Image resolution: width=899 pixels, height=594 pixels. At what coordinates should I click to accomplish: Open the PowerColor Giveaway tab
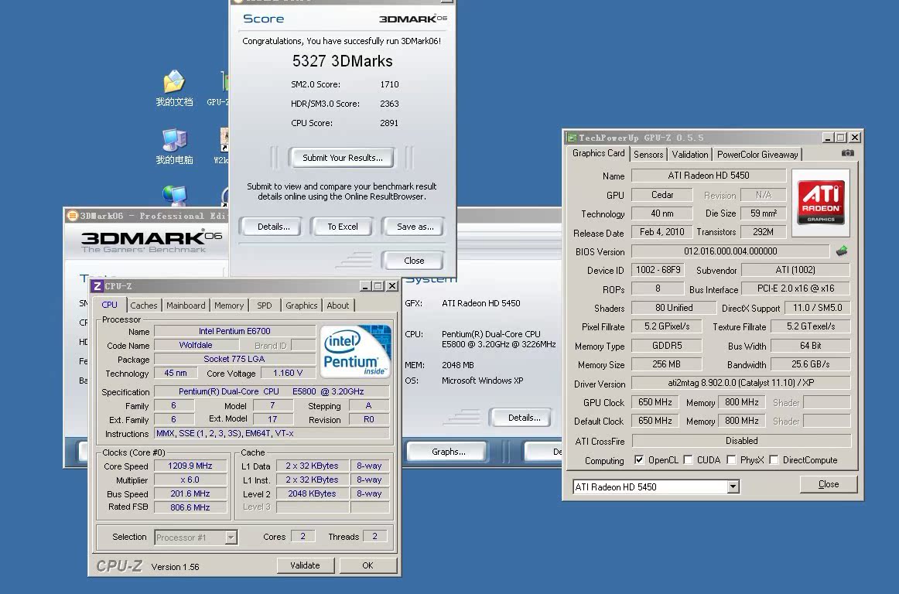pos(757,154)
